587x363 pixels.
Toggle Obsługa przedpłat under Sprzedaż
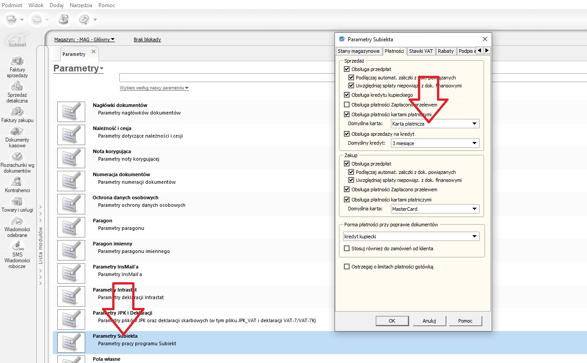click(x=347, y=69)
